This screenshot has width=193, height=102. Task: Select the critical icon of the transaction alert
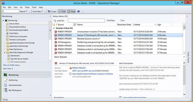(x=56, y=32)
